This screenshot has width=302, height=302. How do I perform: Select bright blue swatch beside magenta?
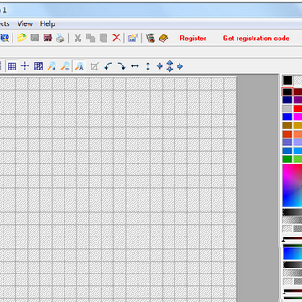tap(287, 117)
